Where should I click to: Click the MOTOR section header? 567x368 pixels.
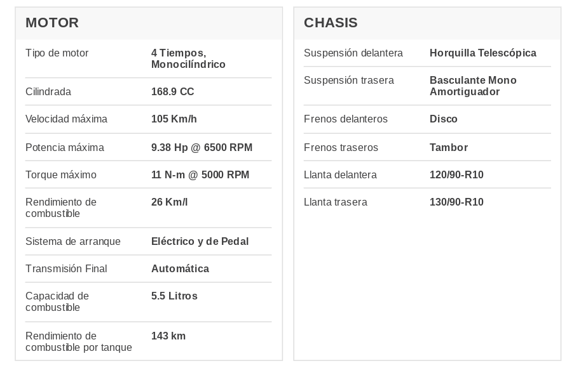pyautogui.click(x=51, y=23)
